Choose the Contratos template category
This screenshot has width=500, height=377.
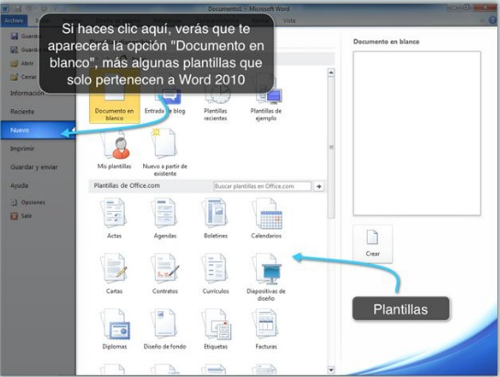(x=165, y=273)
